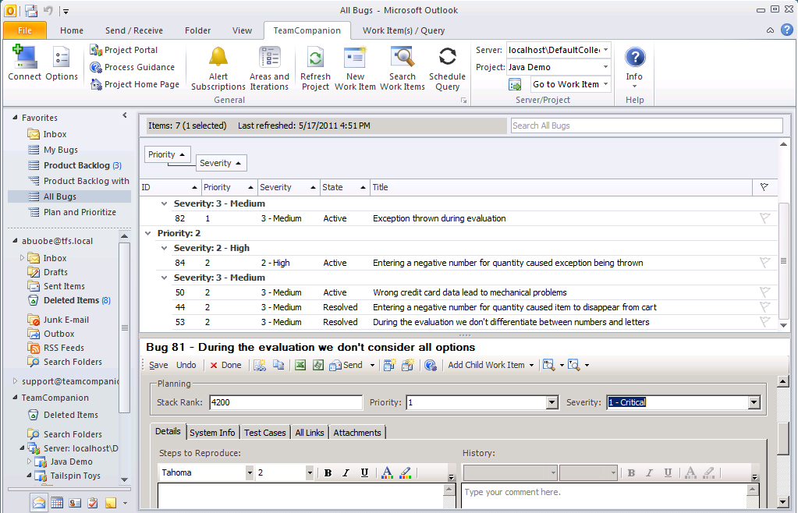The width and height of the screenshot is (798, 513).
Task: Click the Send button
Action: (x=346, y=365)
